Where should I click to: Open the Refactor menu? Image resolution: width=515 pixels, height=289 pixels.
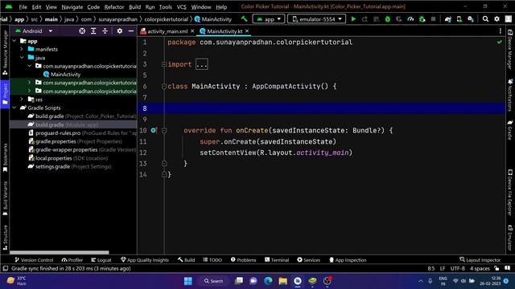(114, 7)
